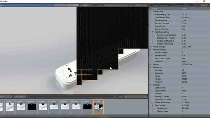Screen dimensions: 210x118
Task: Select the Samples/Pixel row
Action: (x=180, y=55)
